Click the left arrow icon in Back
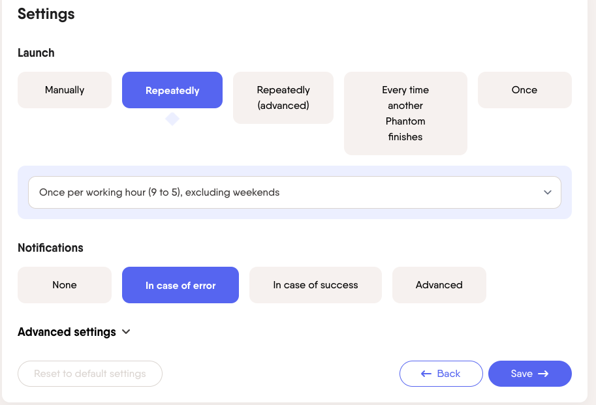 tap(426, 374)
